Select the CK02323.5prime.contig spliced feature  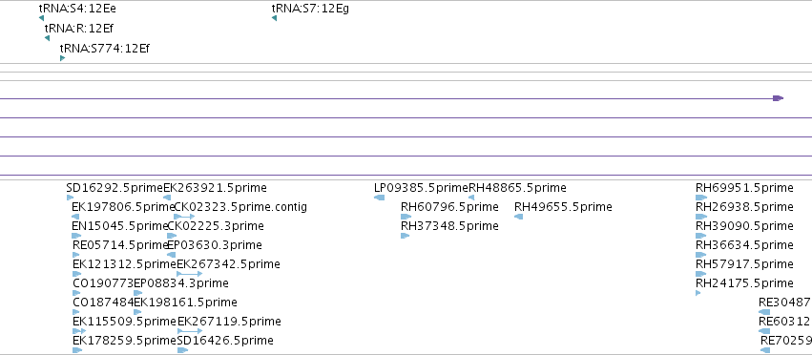tap(184, 217)
